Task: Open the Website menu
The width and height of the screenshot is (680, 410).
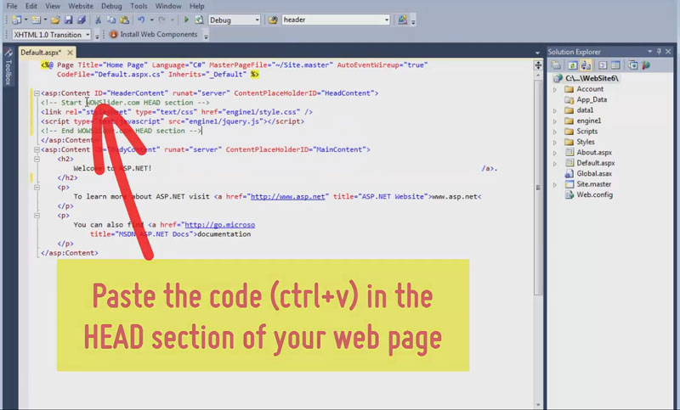Action: pos(81,6)
